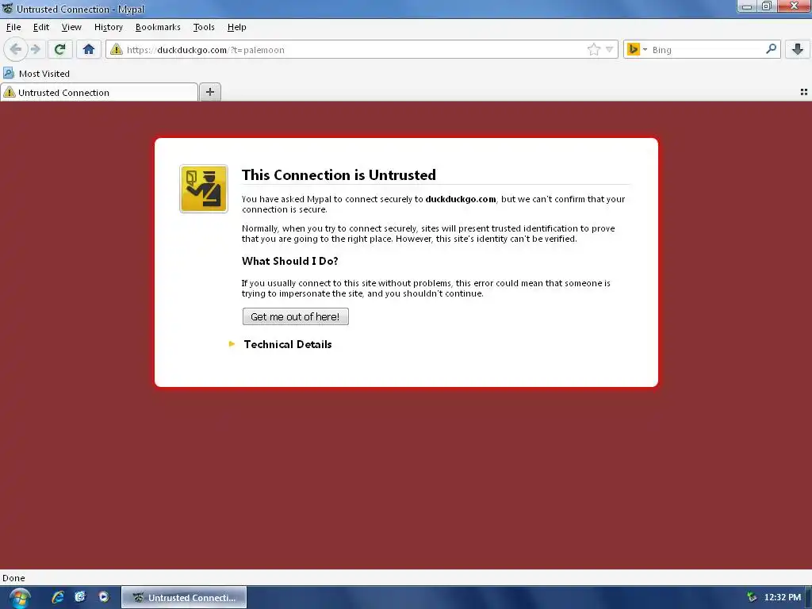Viewport: 812px width, 609px height.
Task: Click the Forward arrow button
Action: point(35,50)
